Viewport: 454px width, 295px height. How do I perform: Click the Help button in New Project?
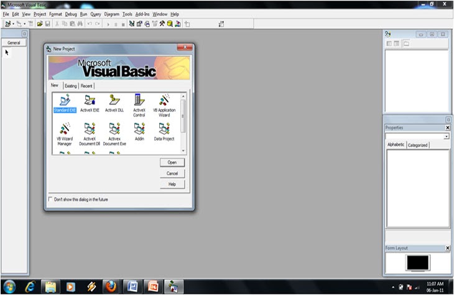(172, 184)
